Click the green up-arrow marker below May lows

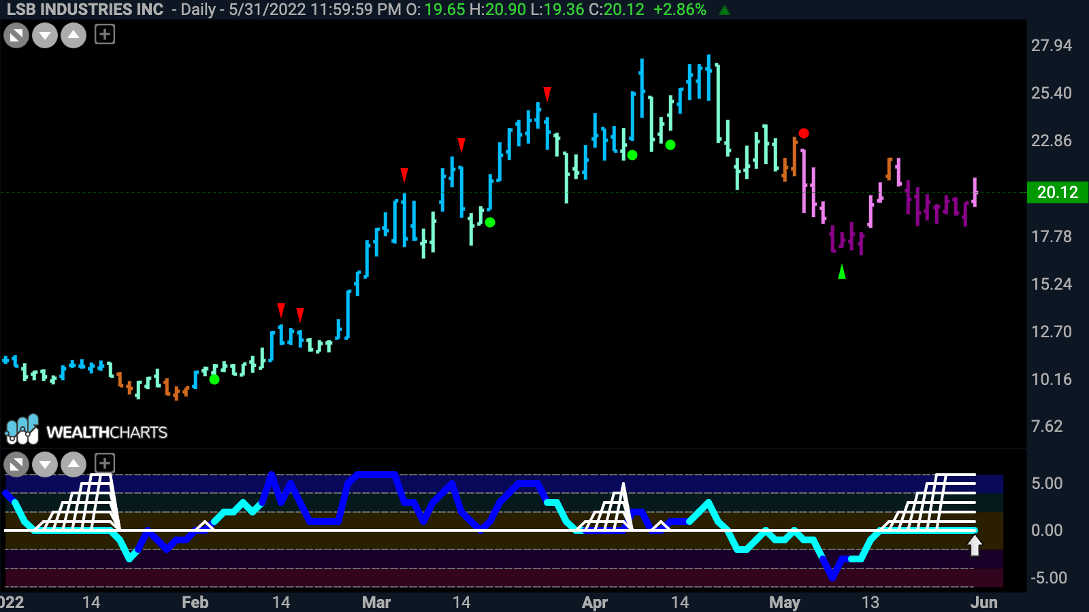click(x=842, y=271)
